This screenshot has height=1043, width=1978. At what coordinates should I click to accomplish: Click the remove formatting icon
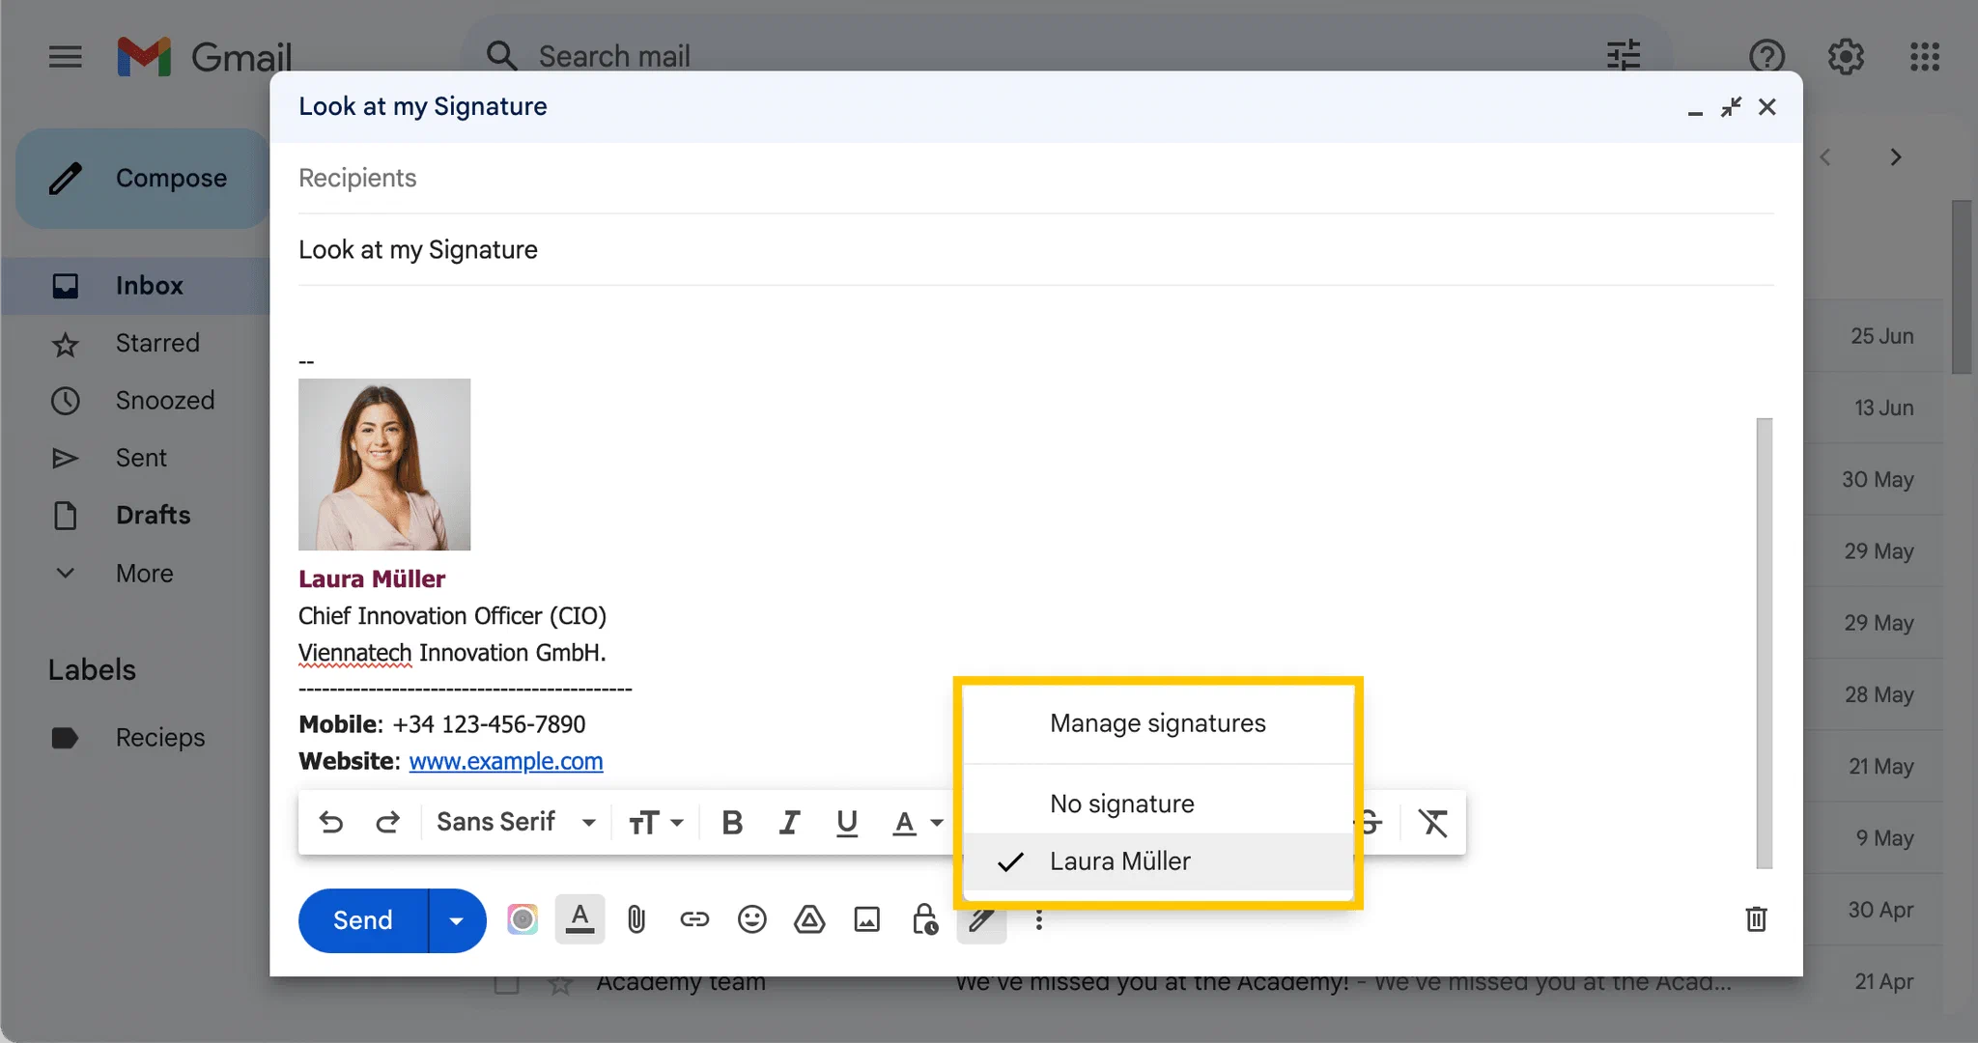[x=1432, y=823]
